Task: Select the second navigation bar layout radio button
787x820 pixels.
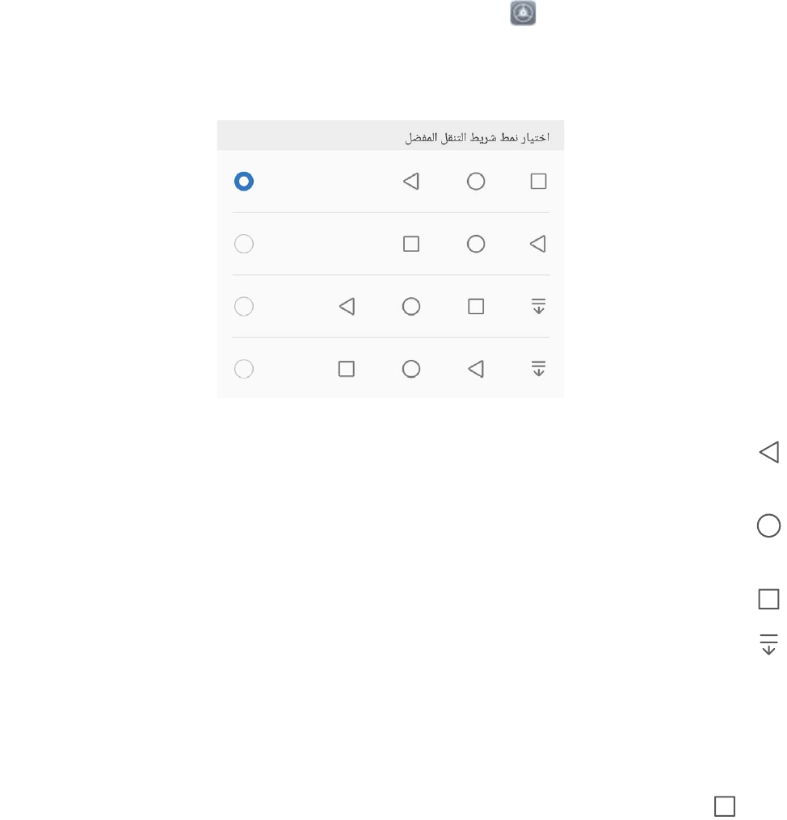Action: (x=243, y=244)
